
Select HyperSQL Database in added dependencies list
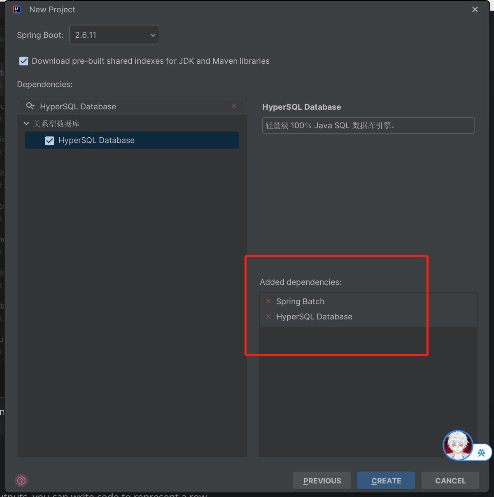314,317
